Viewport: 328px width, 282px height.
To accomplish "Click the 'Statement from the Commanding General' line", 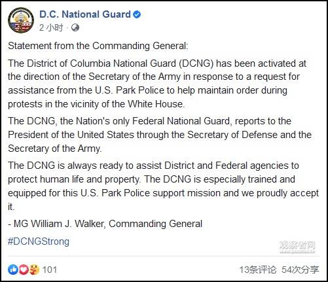I will pyautogui.click(x=98, y=46).
